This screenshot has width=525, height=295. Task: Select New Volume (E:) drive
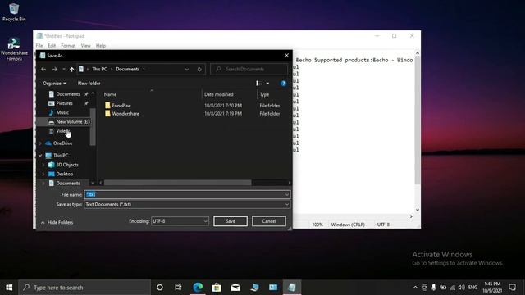pyautogui.click(x=73, y=122)
